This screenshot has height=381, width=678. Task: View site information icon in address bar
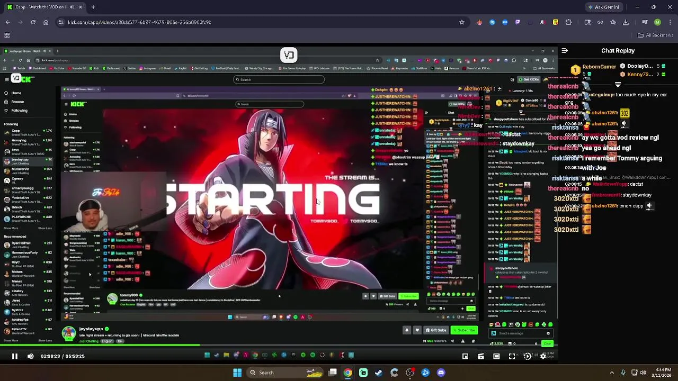pyautogui.click(x=61, y=22)
